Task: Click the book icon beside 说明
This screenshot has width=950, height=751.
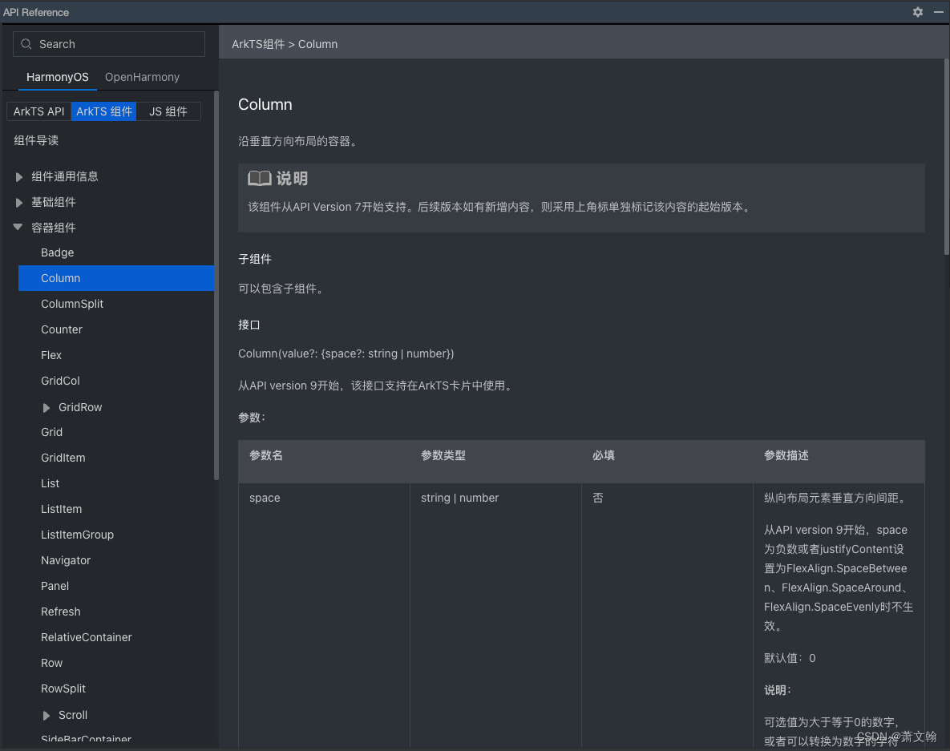Action: click(259, 178)
